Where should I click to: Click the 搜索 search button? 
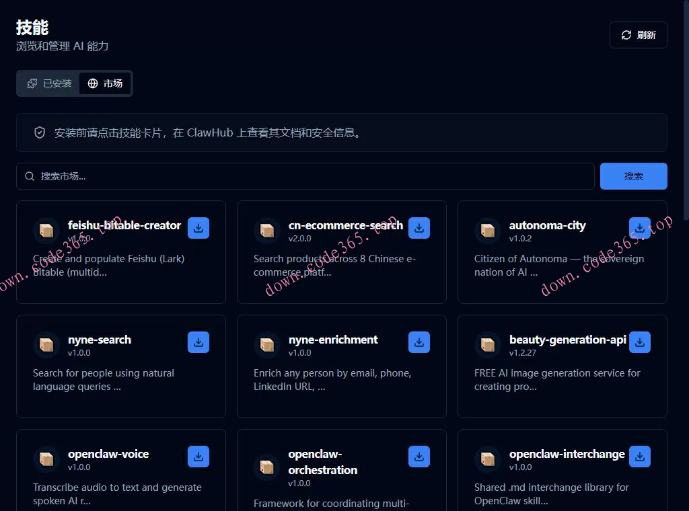pos(633,175)
